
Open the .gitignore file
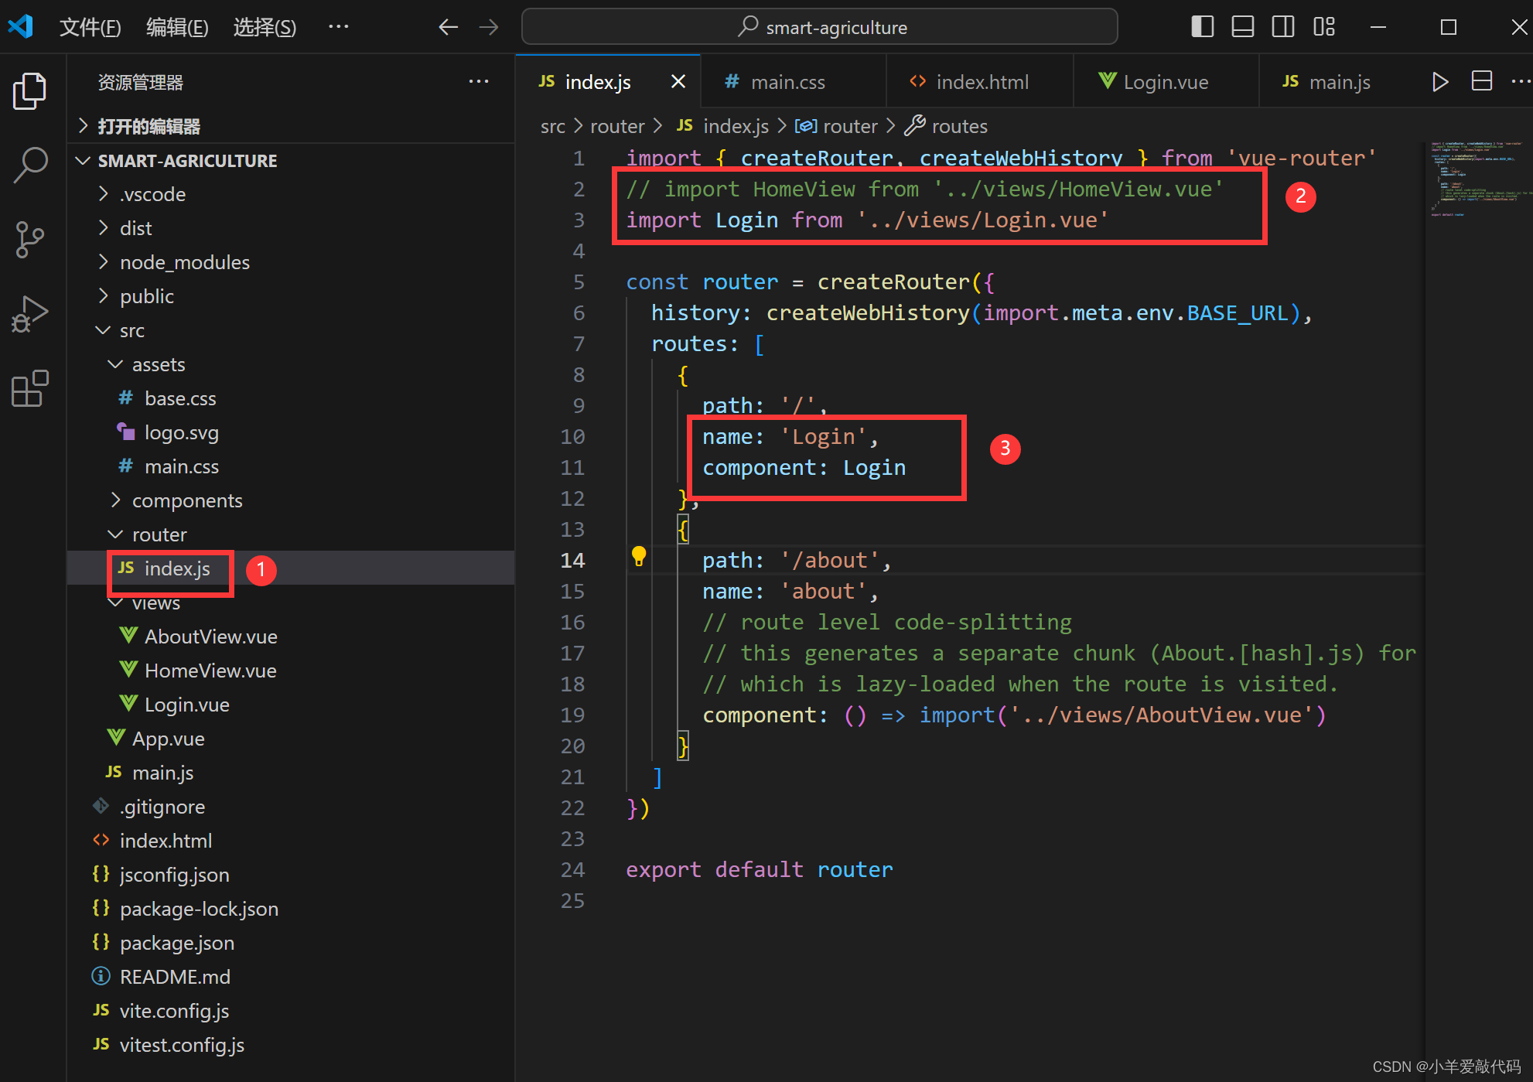290,807
